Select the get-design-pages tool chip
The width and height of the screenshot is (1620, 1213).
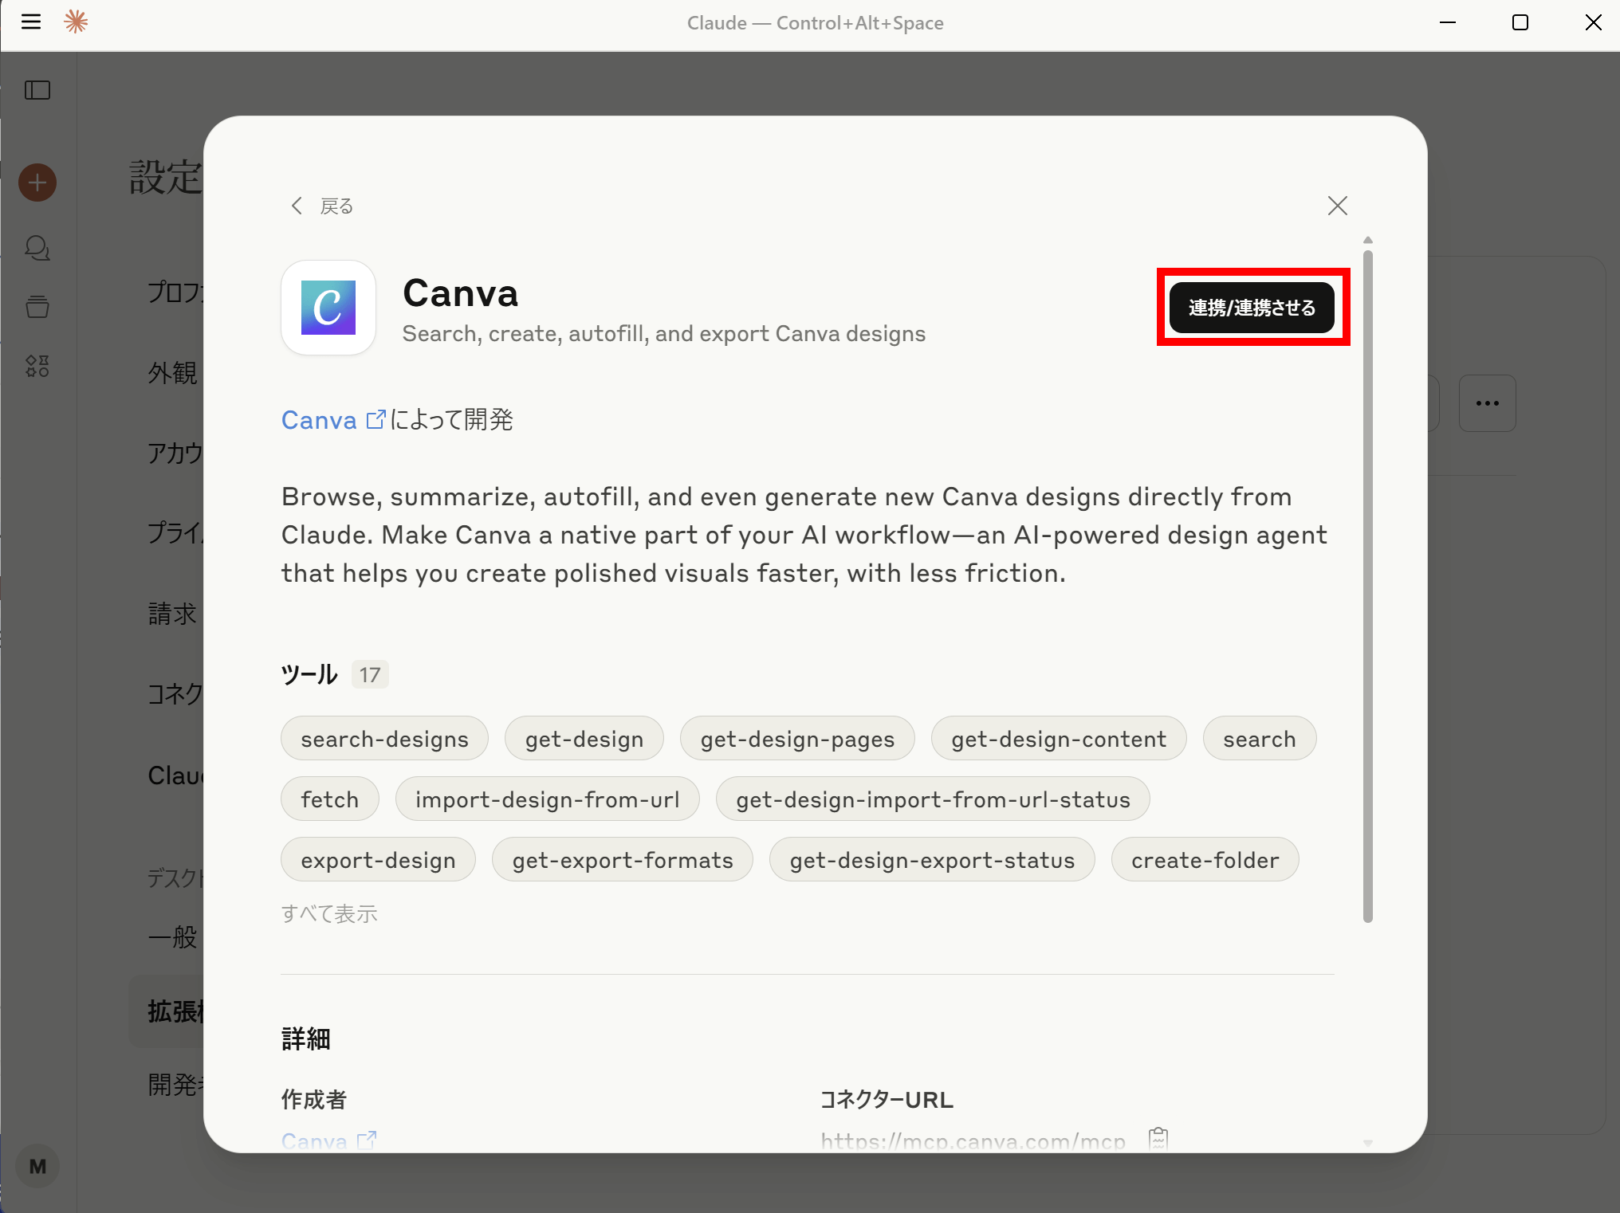point(797,739)
